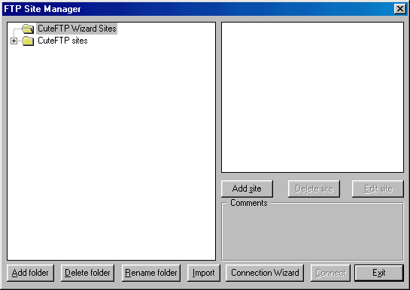Expand the CuteFTP sites tree node

14,41
